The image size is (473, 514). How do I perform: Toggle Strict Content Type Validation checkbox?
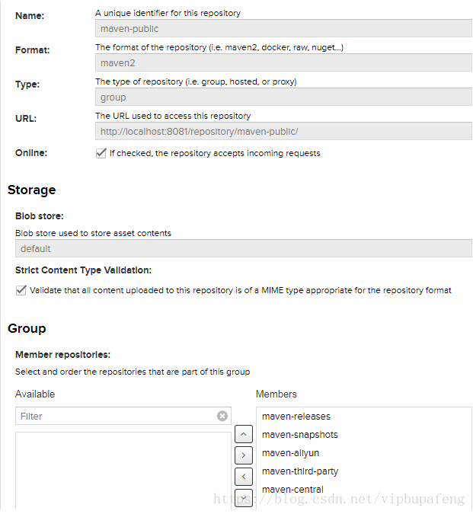coord(21,290)
